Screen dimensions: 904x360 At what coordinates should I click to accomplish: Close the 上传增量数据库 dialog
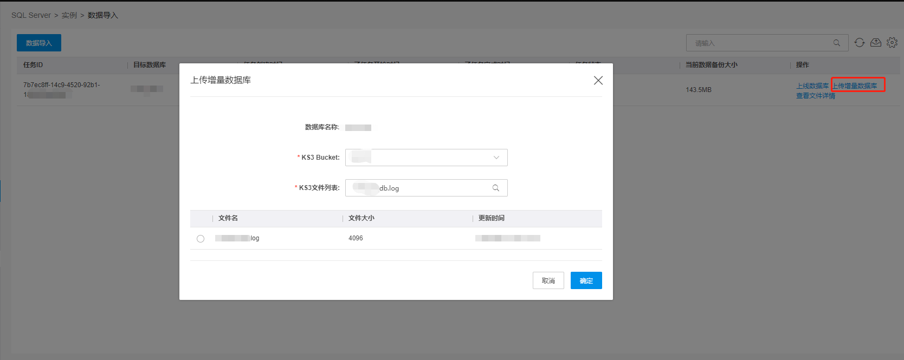(598, 80)
